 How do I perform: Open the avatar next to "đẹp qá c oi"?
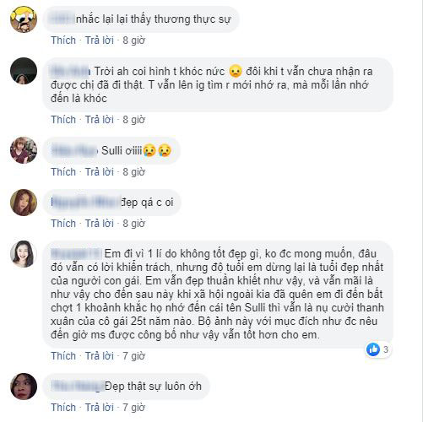pyautogui.click(x=24, y=203)
